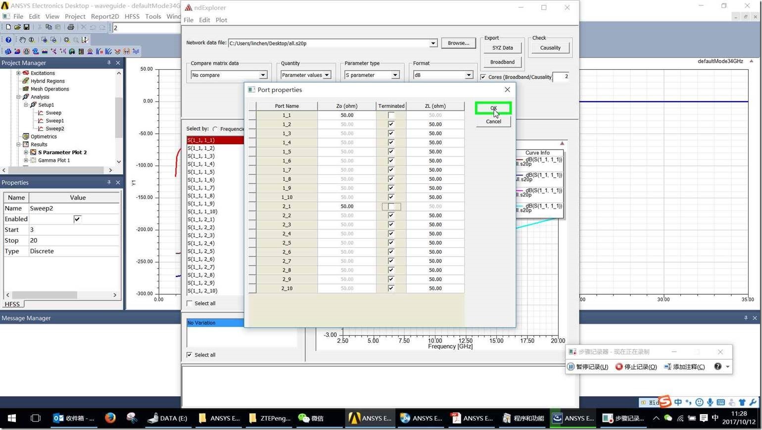Open the Report2D menu

[x=105, y=16]
